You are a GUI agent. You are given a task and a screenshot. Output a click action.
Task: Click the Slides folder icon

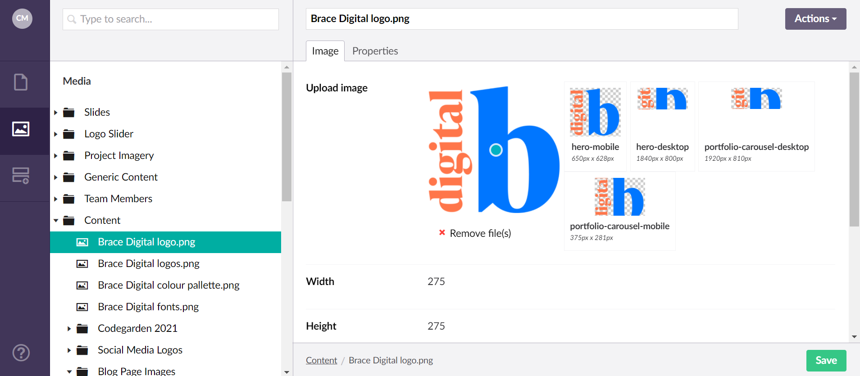[x=69, y=112]
